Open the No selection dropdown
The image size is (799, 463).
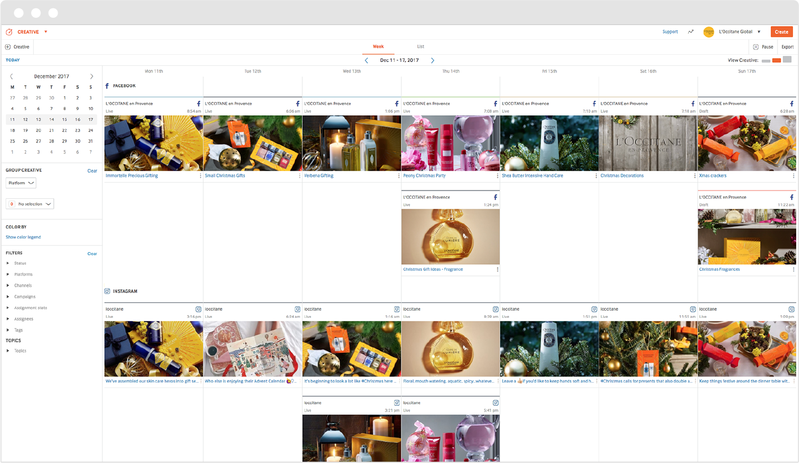click(x=30, y=204)
